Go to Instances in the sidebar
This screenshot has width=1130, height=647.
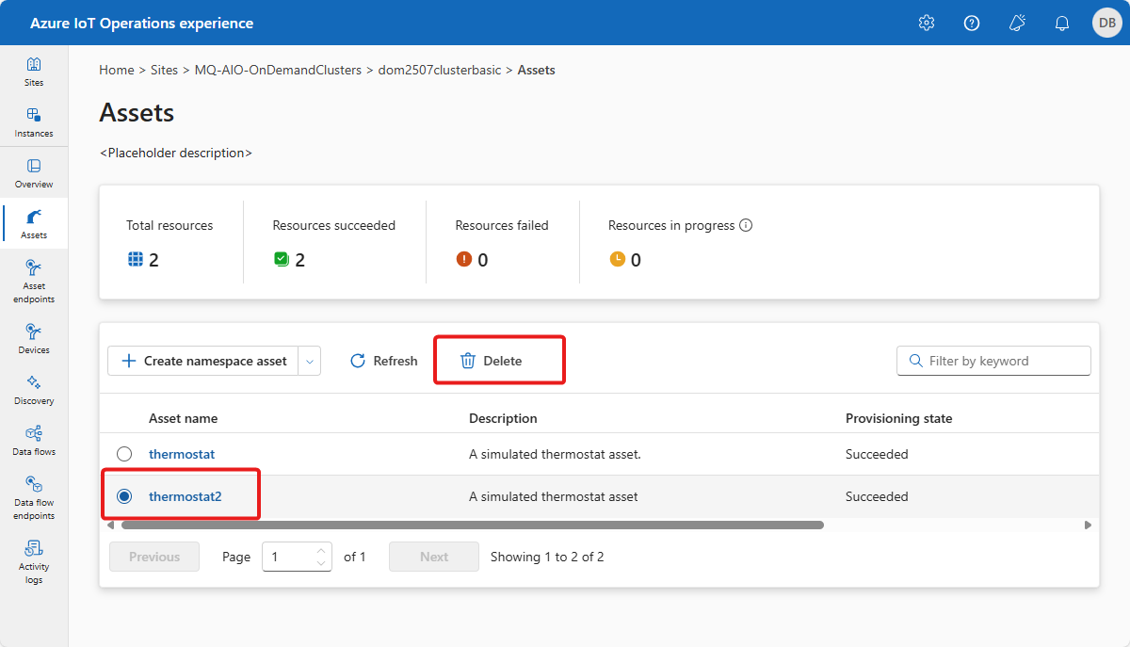click(x=34, y=121)
